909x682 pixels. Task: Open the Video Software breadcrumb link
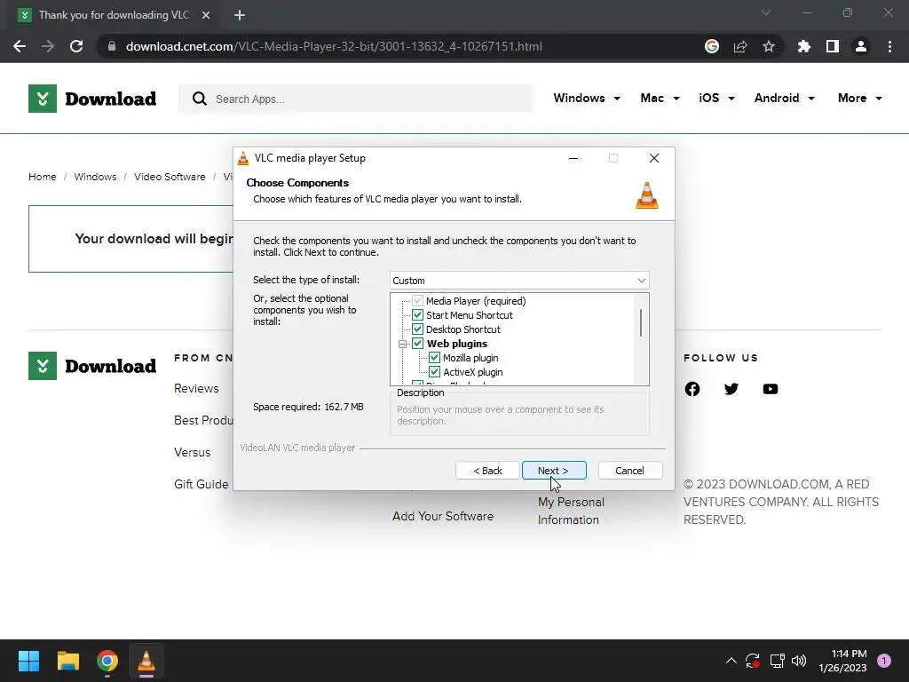170,177
